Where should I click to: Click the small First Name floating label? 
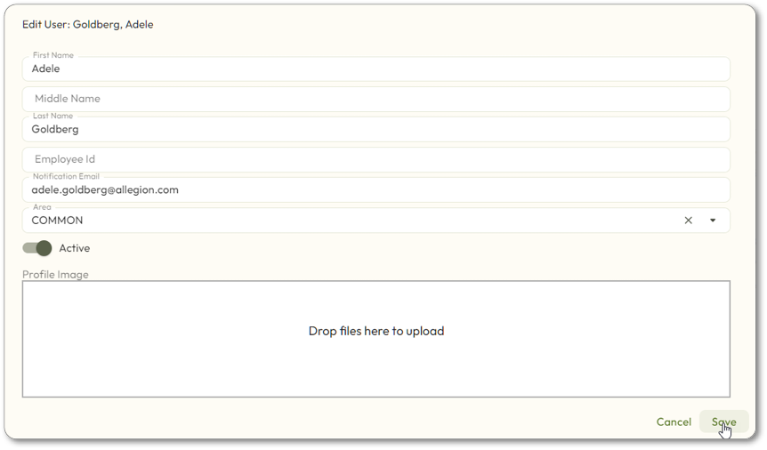pos(53,55)
